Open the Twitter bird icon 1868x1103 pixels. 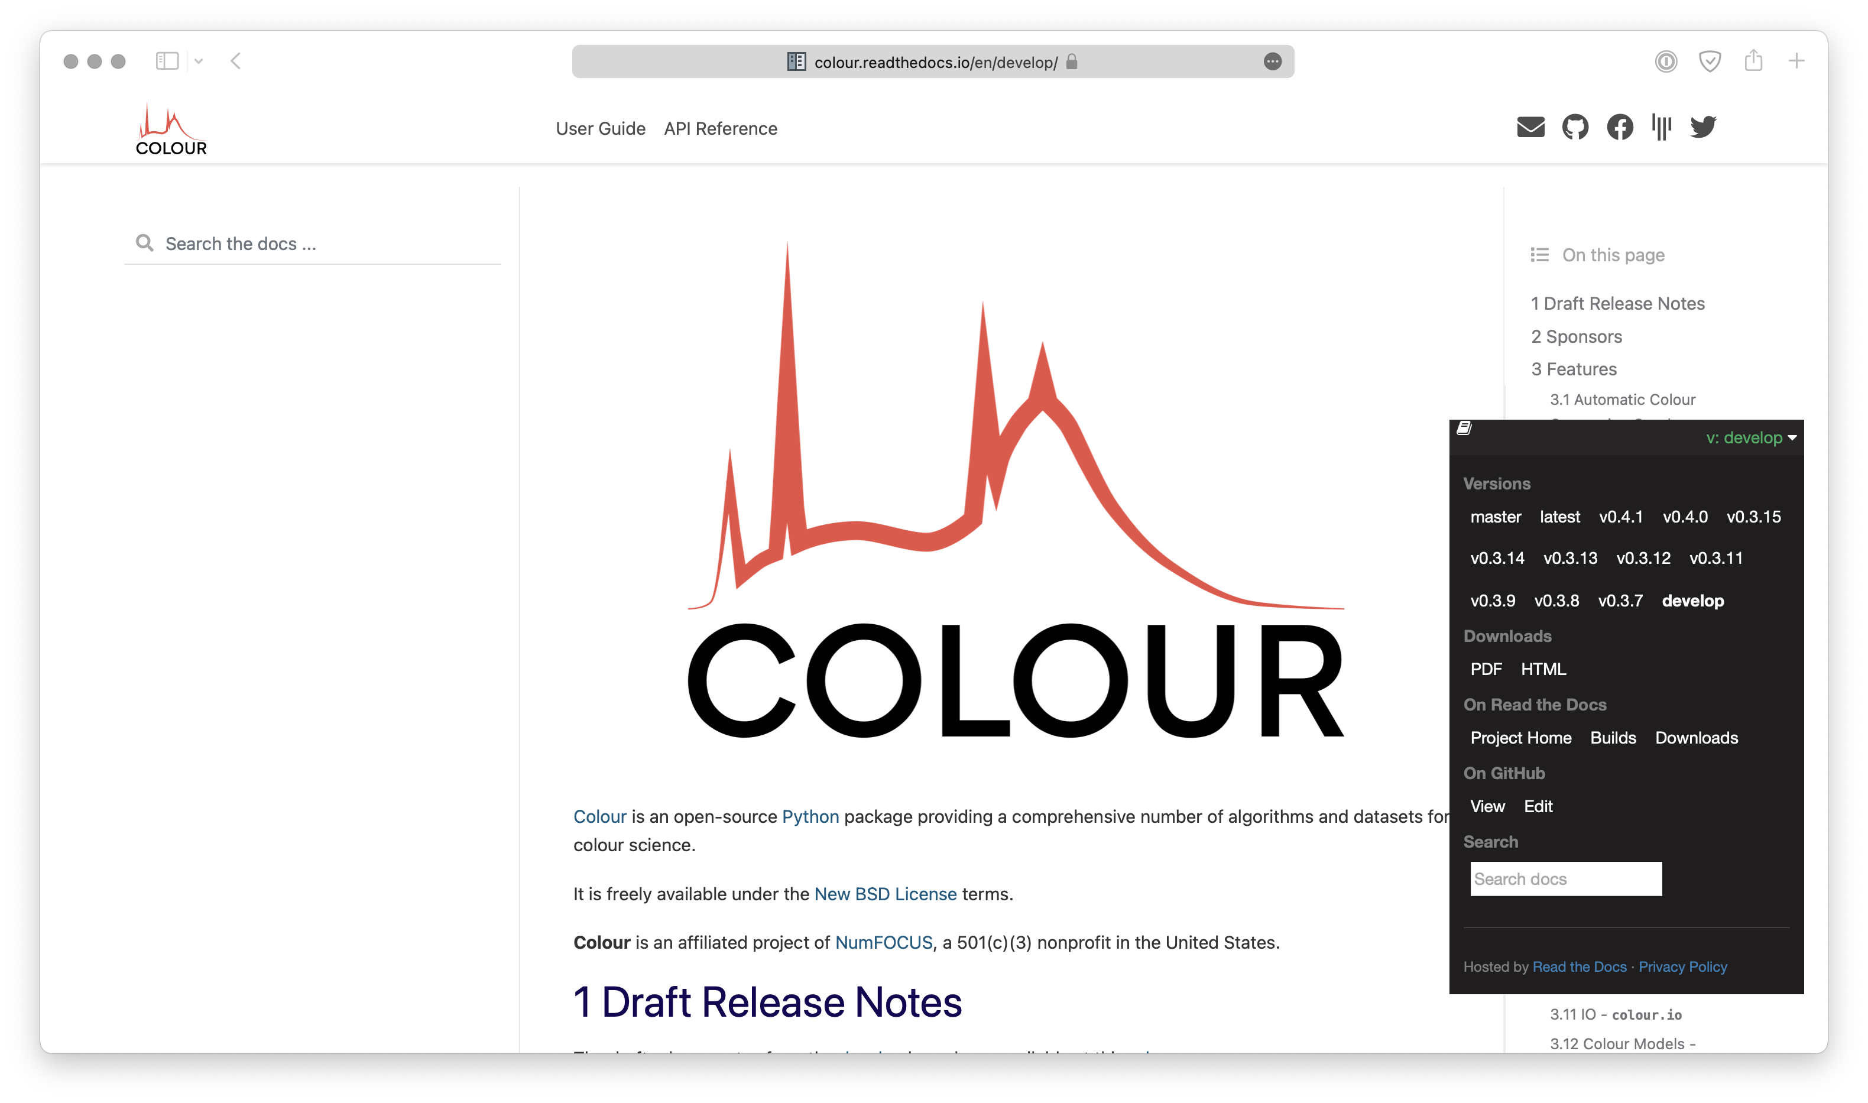(1703, 127)
